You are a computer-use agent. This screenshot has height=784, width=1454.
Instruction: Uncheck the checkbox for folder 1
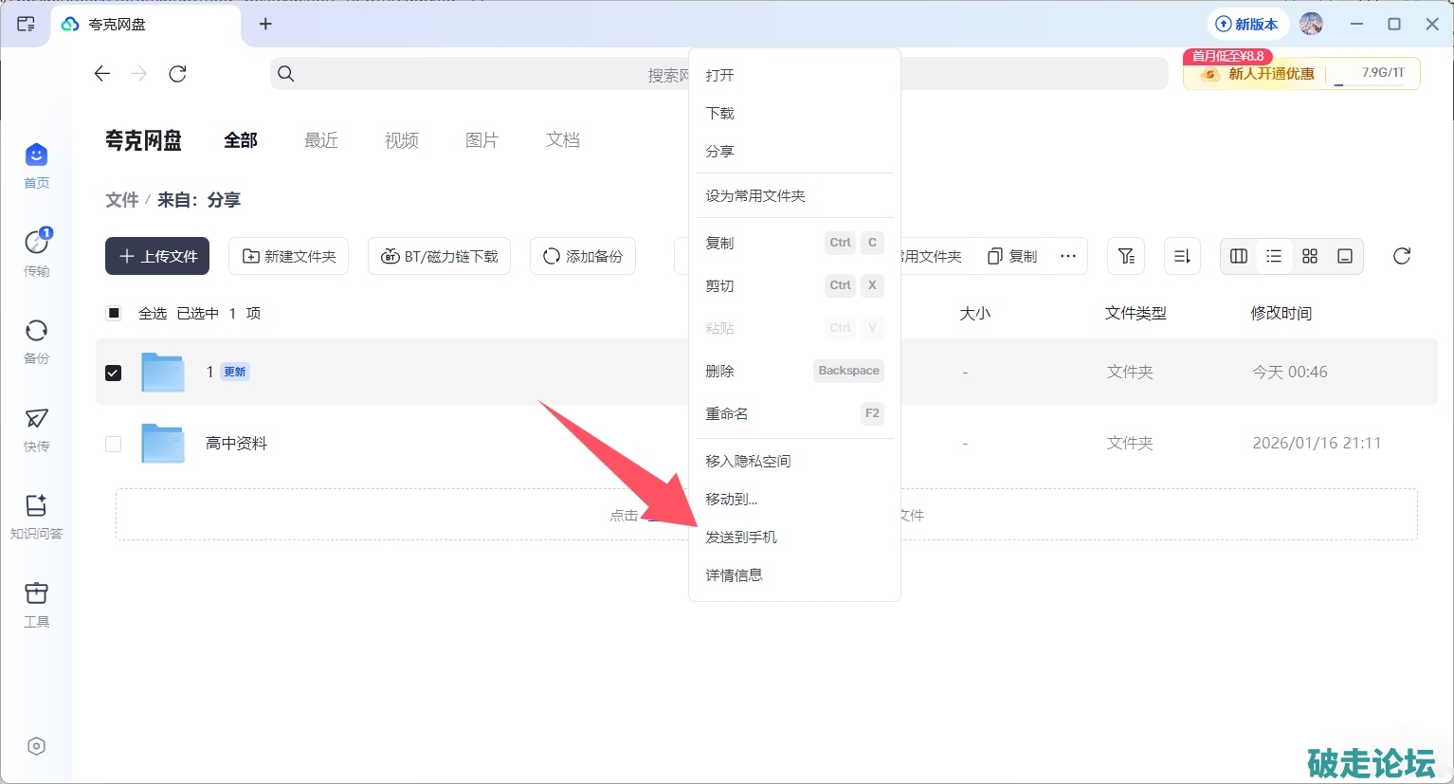(x=114, y=373)
